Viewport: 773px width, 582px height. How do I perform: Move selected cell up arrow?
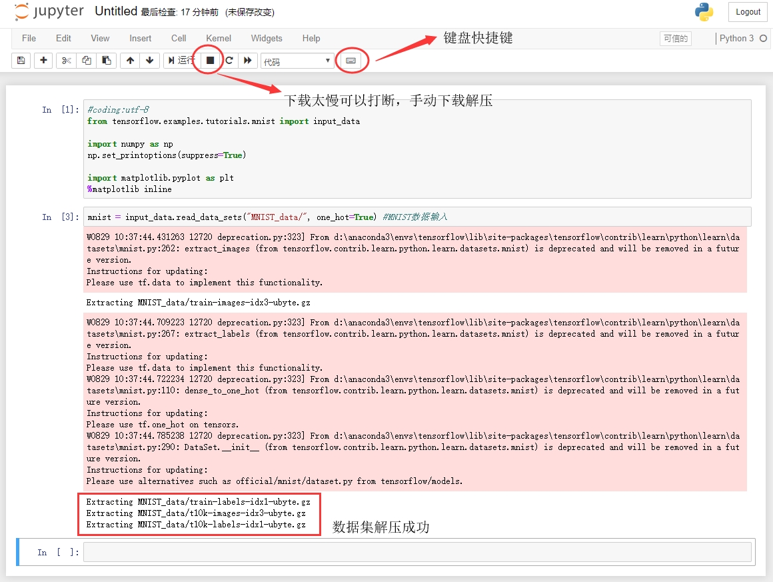coord(130,61)
